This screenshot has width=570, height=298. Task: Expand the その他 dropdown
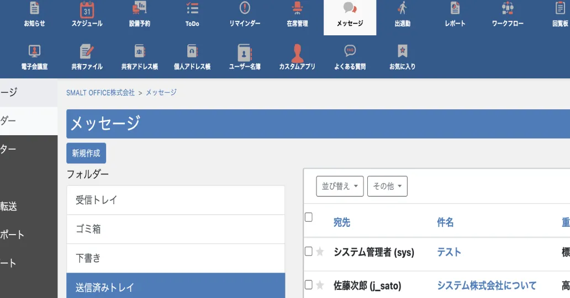pos(387,187)
